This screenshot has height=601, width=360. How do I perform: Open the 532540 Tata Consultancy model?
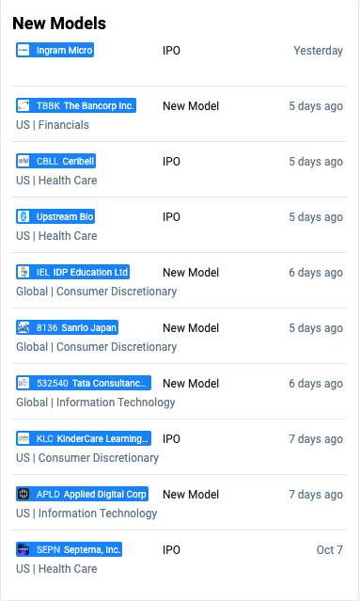coord(84,384)
